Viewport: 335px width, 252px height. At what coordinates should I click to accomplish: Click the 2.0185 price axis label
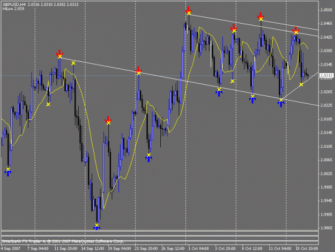(326, 119)
